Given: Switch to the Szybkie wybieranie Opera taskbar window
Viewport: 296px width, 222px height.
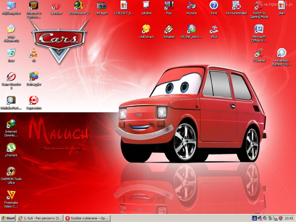Looking at the screenshot, I should pos(87,218).
